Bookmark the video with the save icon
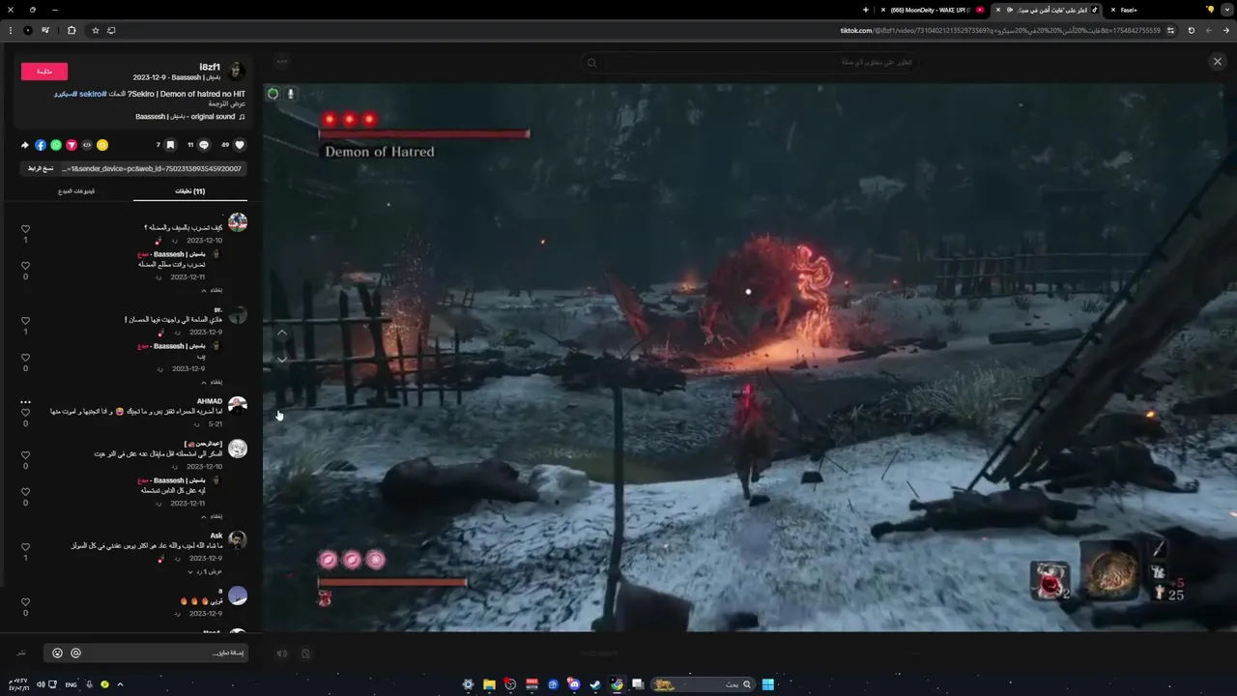The height and width of the screenshot is (696, 1237). [170, 145]
